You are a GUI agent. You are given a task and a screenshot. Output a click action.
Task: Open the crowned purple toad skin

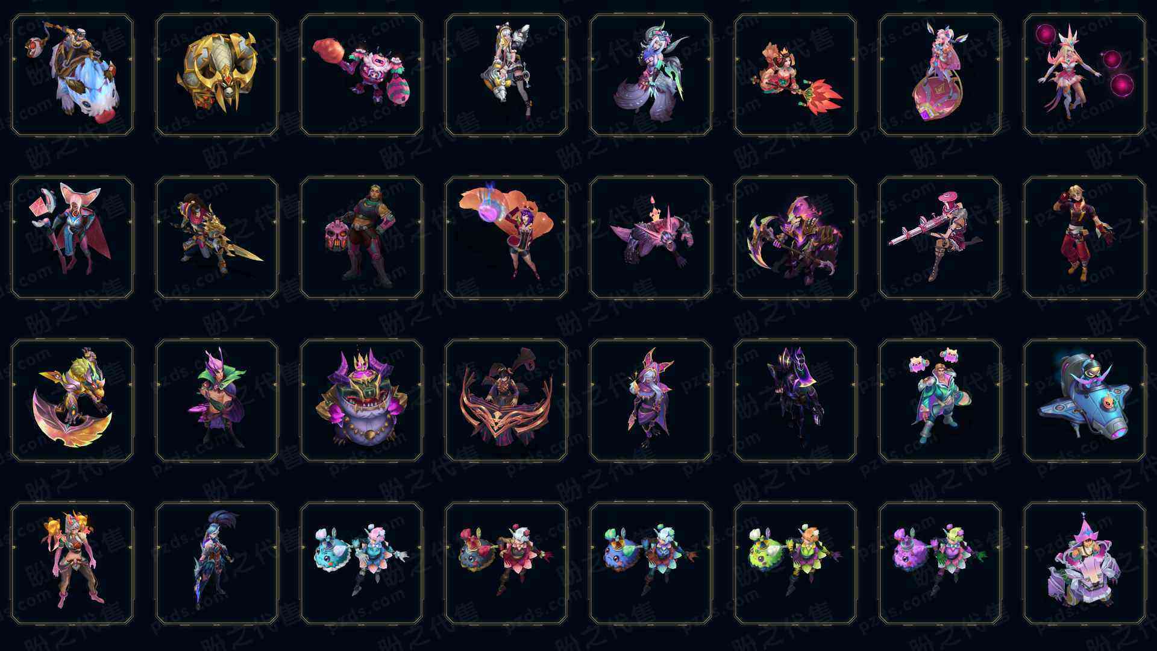[362, 400]
